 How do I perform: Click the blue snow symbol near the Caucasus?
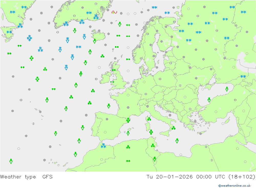(243, 76)
